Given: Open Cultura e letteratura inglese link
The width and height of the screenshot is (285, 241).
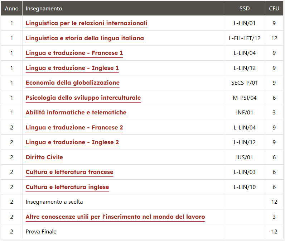Looking at the screenshot, I should coord(67,187).
